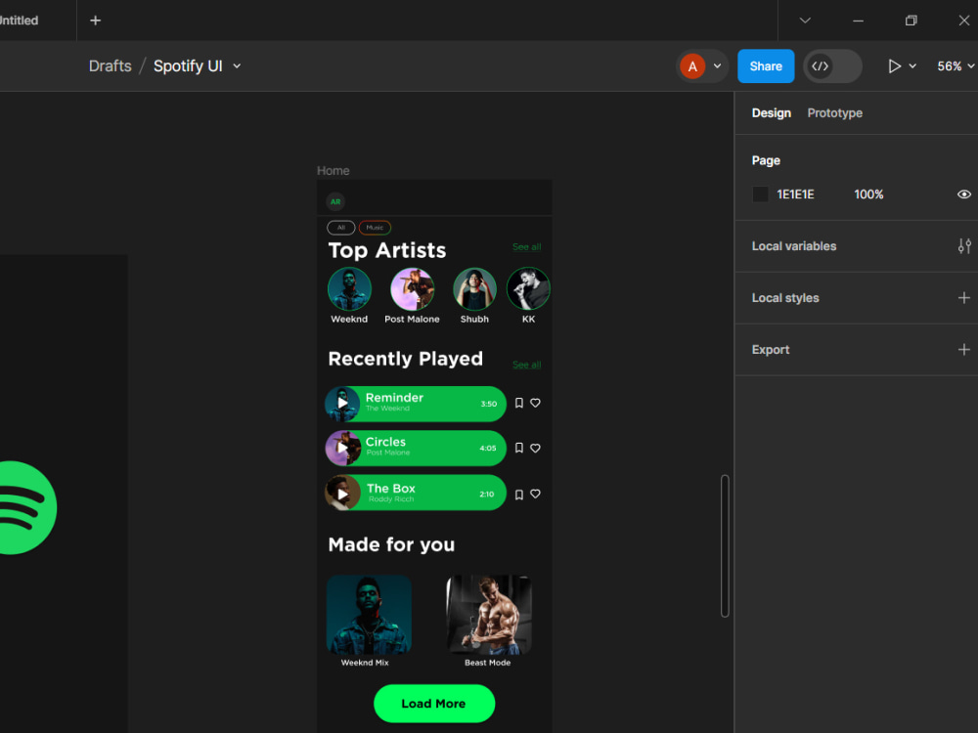Image resolution: width=978 pixels, height=733 pixels.
Task: Play The Box track
Action: 342,495
